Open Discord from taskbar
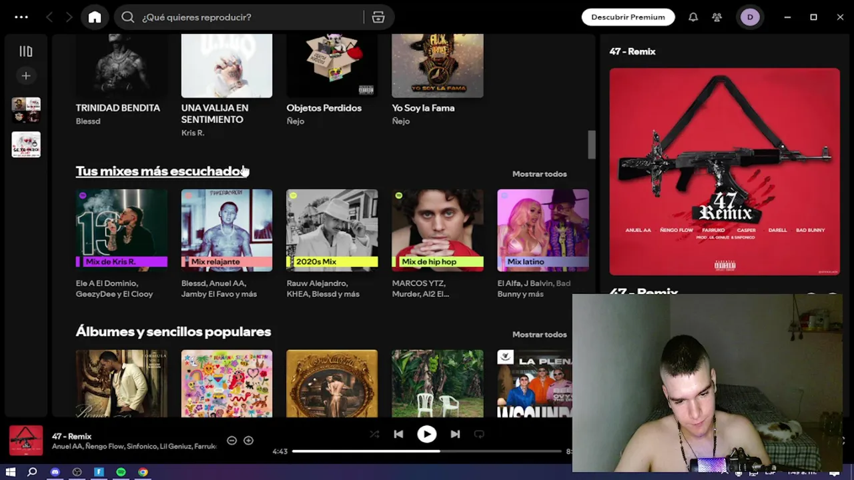Viewport: 854px width, 480px height. [55, 472]
